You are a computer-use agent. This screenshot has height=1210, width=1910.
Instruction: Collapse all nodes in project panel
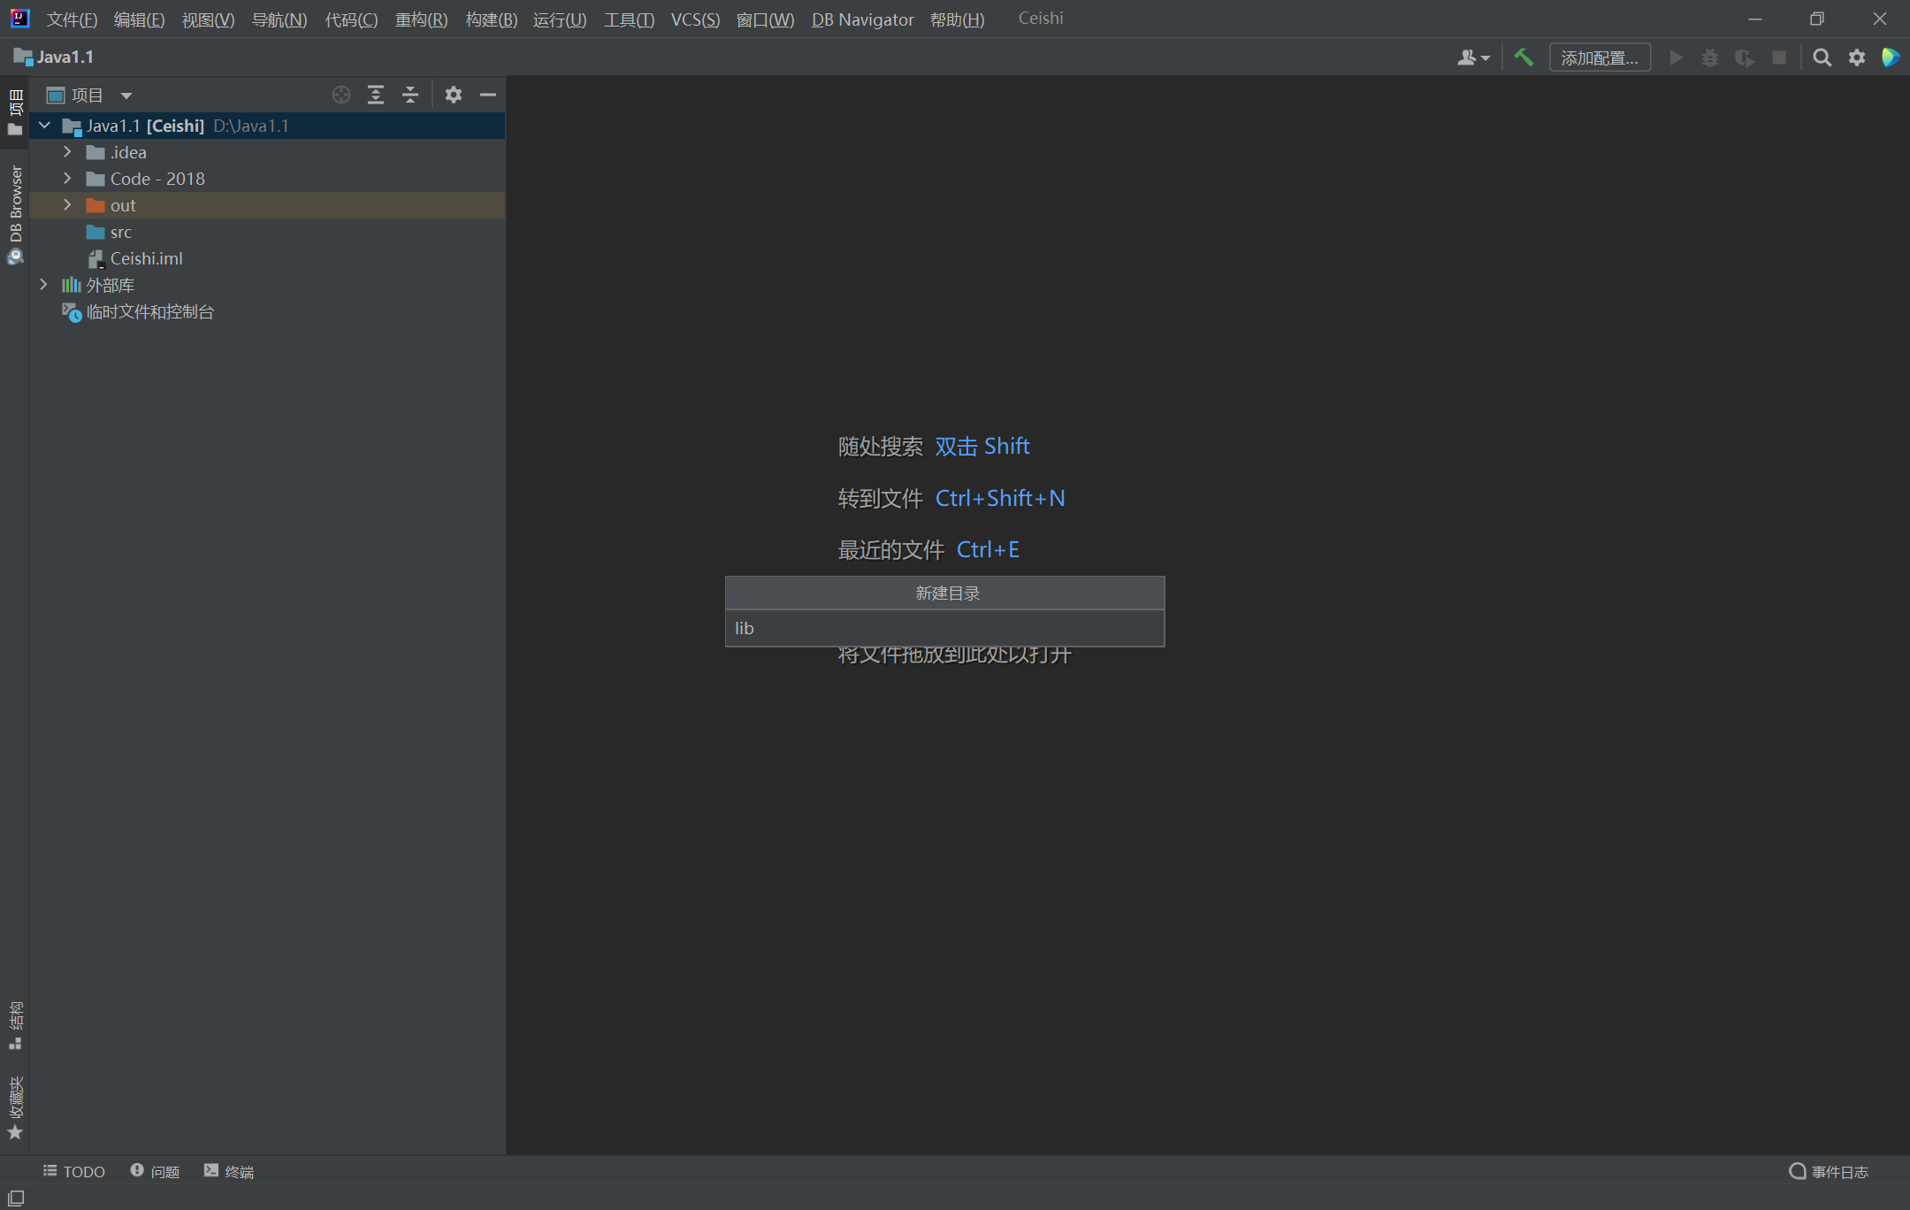410,95
